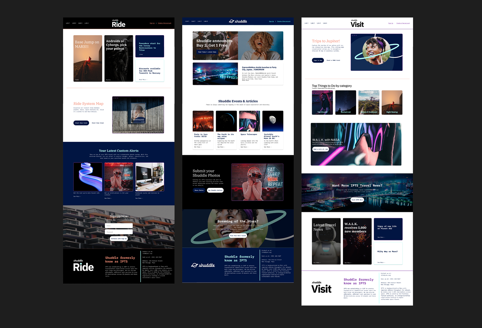Click Sign Up in the Shuddle page header

(x=271, y=21)
